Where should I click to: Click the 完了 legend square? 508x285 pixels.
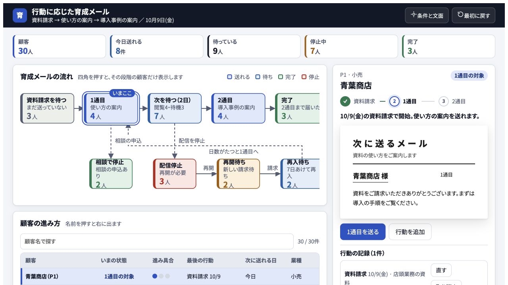pyautogui.click(x=281, y=77)
